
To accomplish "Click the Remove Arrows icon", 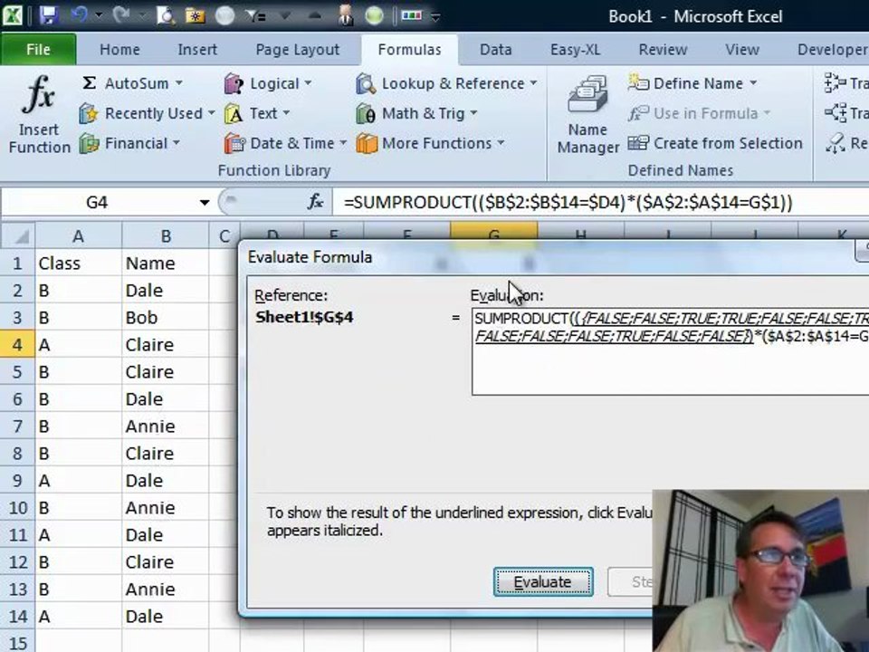I will click(x=836, y=143).
